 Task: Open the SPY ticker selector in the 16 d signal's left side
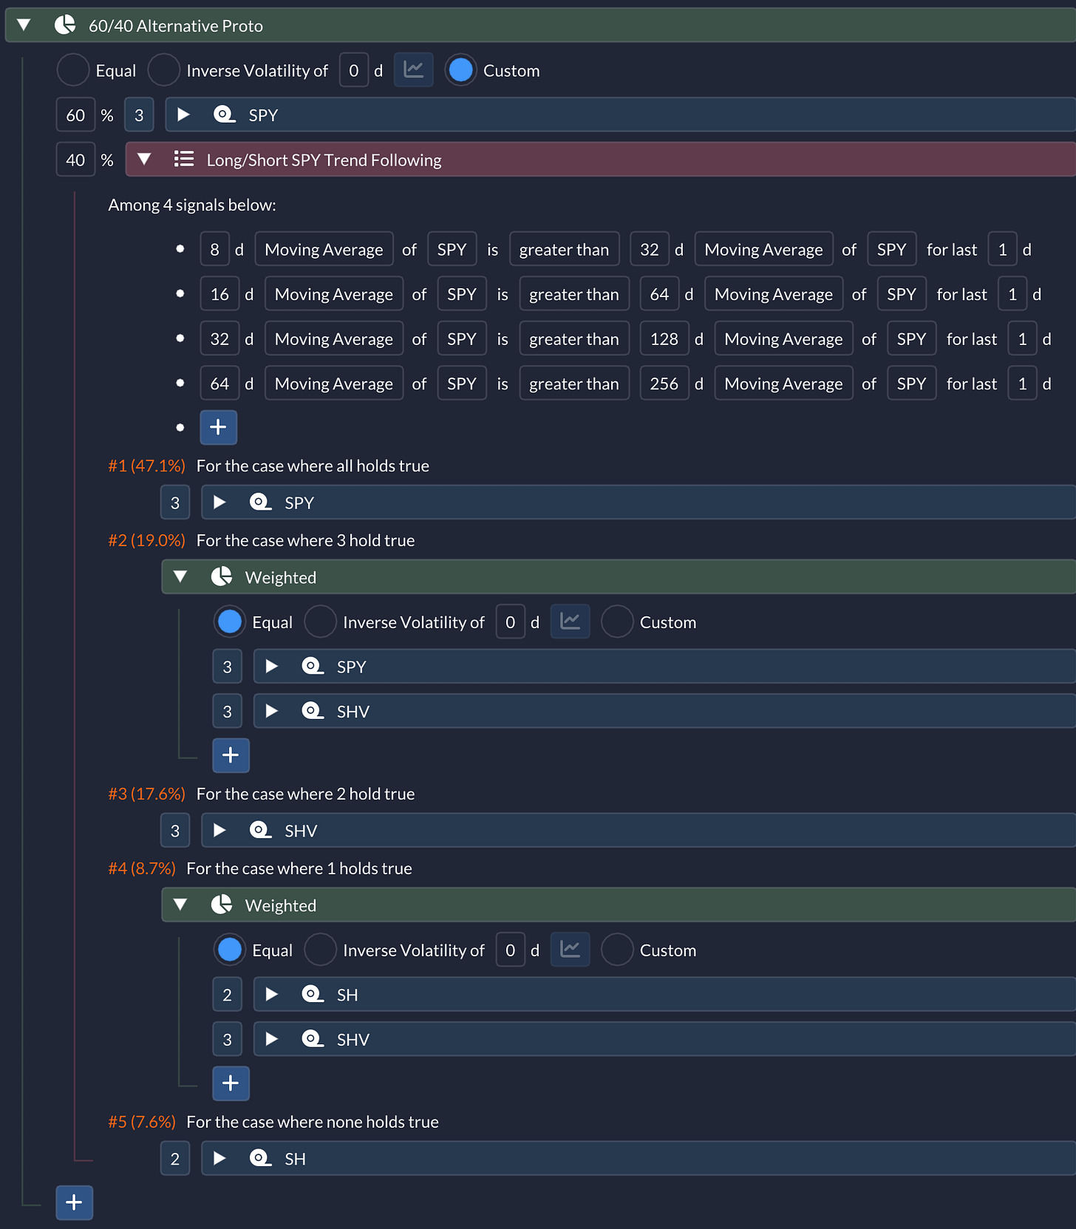pos(462,294)
